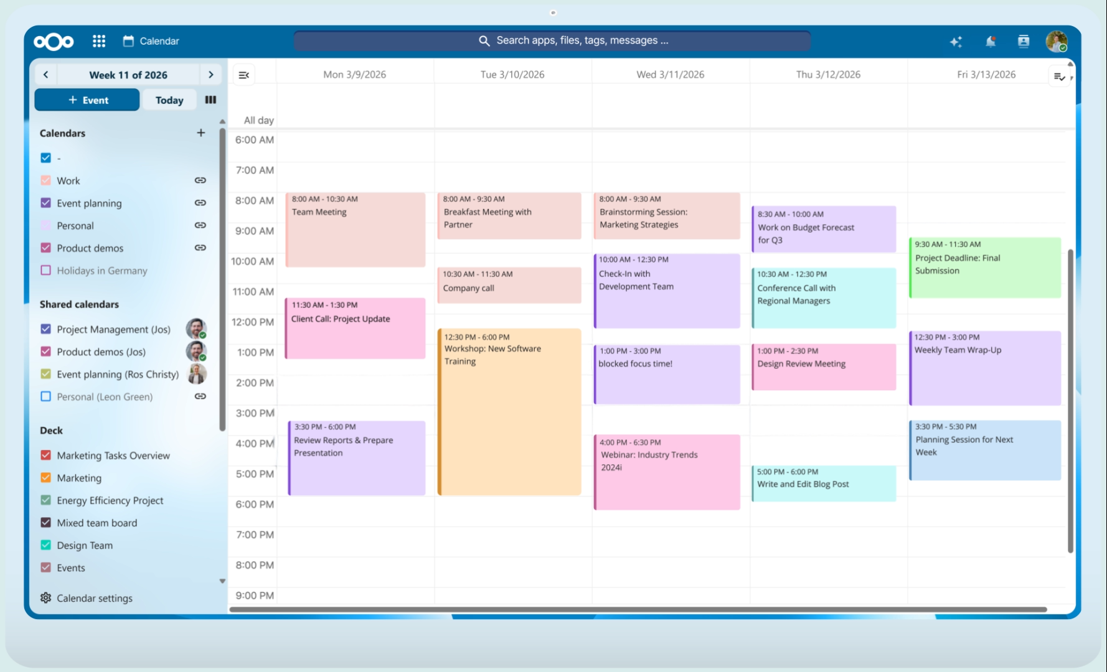This screenshot has width=1107, height=672.
Task: Select the Tue 3/10/2026 day header
Action: 512,75
